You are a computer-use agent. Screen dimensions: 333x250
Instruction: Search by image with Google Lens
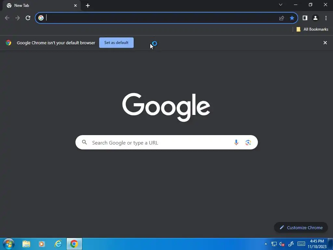click(x=248, y=143)
